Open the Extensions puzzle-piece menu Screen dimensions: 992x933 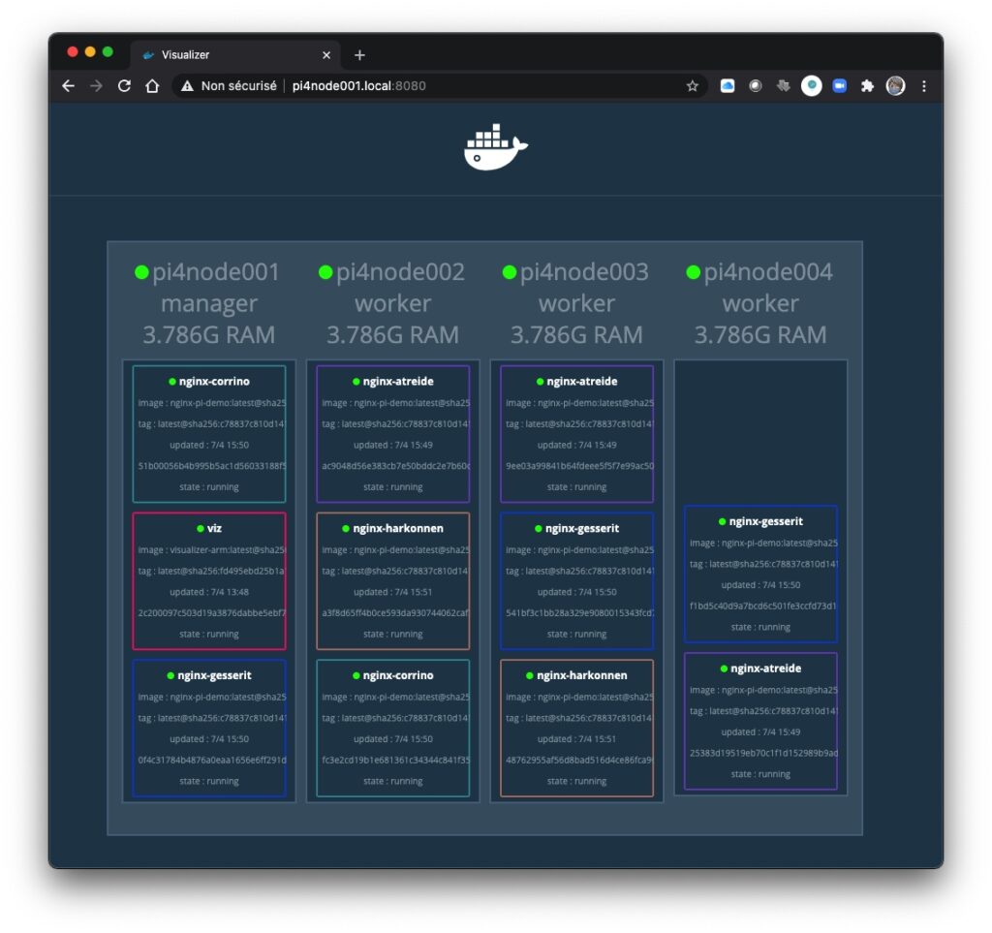(867, 86)
